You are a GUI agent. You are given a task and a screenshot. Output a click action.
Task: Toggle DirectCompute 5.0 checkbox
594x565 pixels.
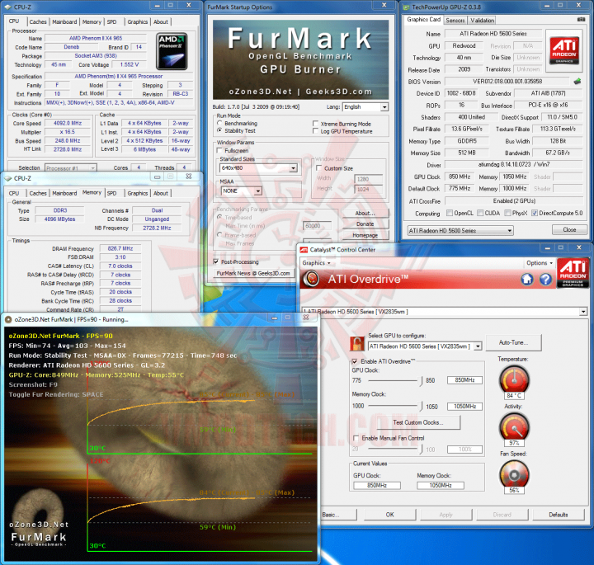click(x=534, y=213)
